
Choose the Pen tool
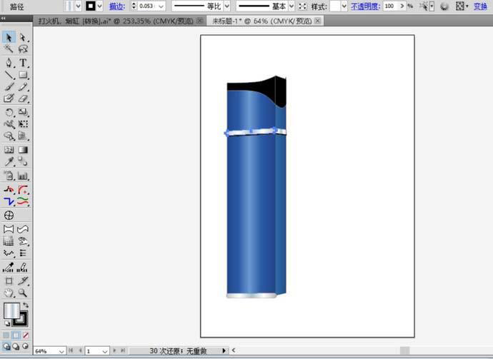click(x=9, y=63)
